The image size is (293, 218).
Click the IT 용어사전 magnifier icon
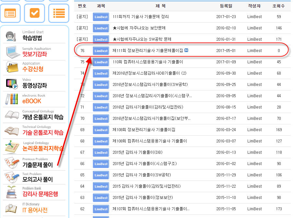[11, 208]
